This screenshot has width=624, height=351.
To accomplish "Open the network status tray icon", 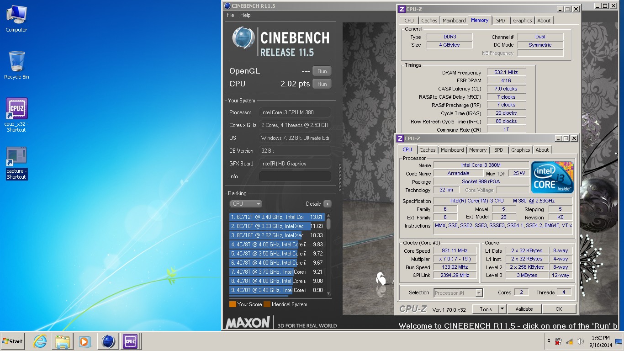I will [x=569, y=341].
